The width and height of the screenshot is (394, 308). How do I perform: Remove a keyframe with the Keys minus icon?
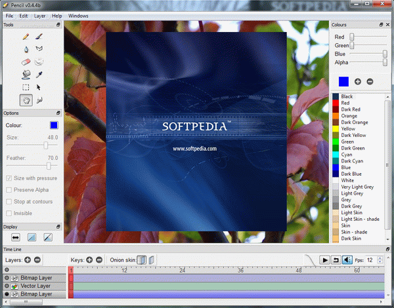tap(99, 260)
